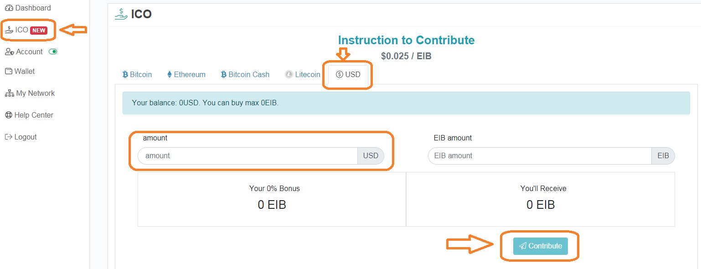Focus the EIB amount input field
Viewport: 701px width, 269px height.
pyautogui.click(x=540, y=156)
